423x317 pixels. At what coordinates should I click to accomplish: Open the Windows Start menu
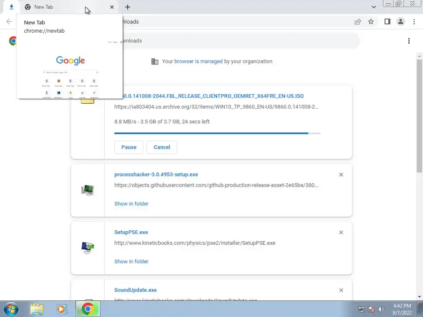pos(11,309)
